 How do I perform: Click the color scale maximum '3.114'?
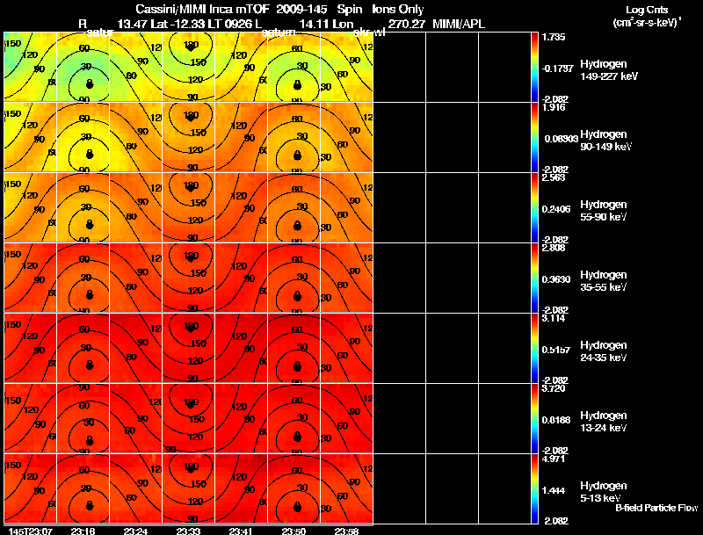[554, 318]
